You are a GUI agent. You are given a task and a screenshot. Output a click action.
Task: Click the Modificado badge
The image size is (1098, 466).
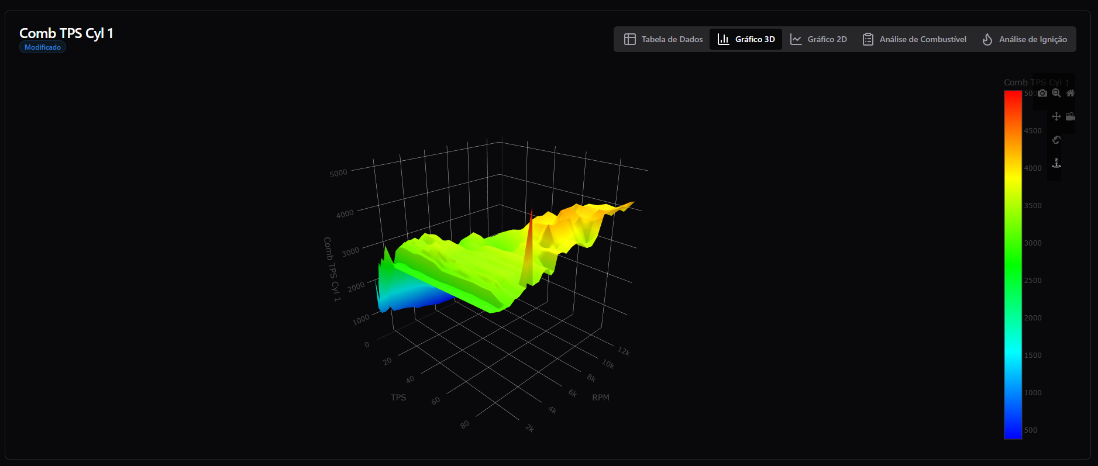pyautogui.click(x=43, y=47)
